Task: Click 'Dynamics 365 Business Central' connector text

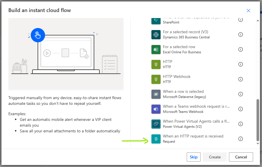Action: [x=186, y=37]
